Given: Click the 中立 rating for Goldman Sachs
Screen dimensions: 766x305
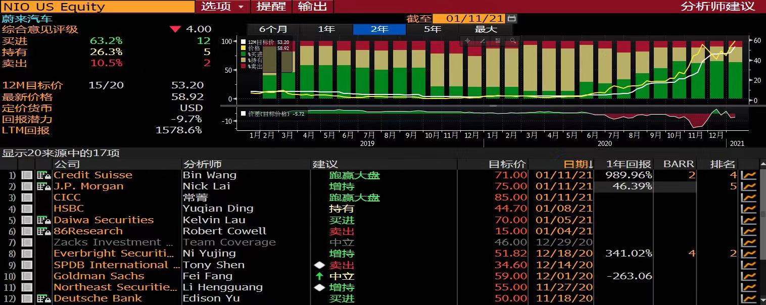Looking at the screenshot, I should [342, 276].
